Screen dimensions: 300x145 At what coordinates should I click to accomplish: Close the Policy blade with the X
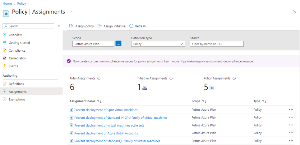click(x=295, y=12)
